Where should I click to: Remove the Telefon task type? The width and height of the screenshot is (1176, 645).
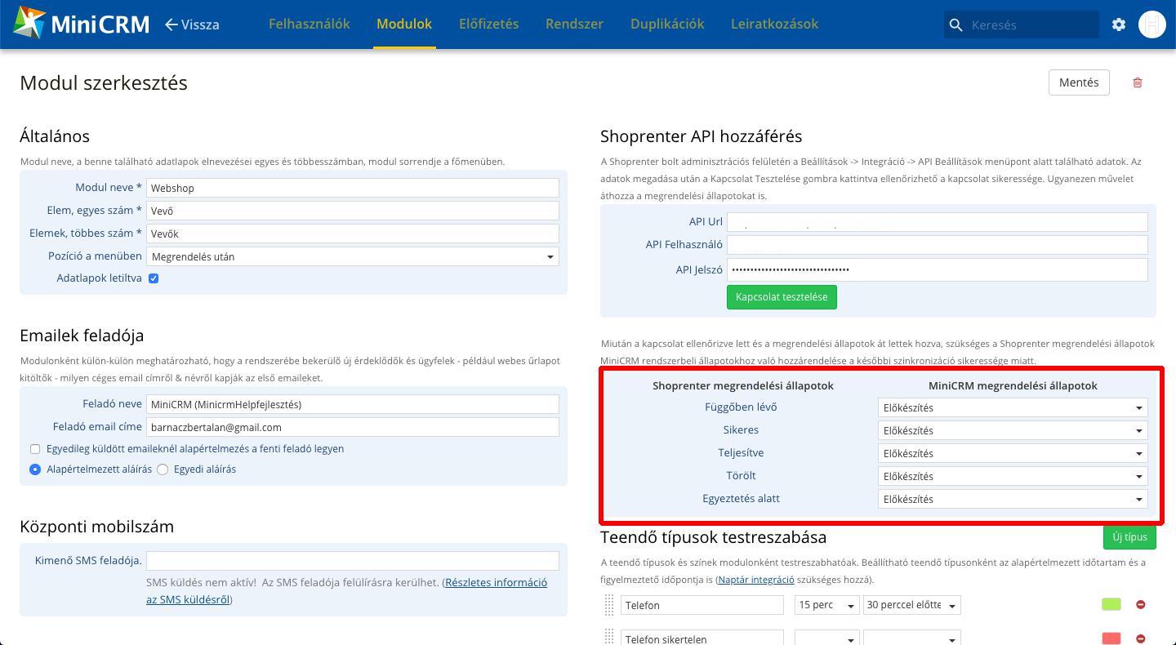click(x=1141, y=605)
